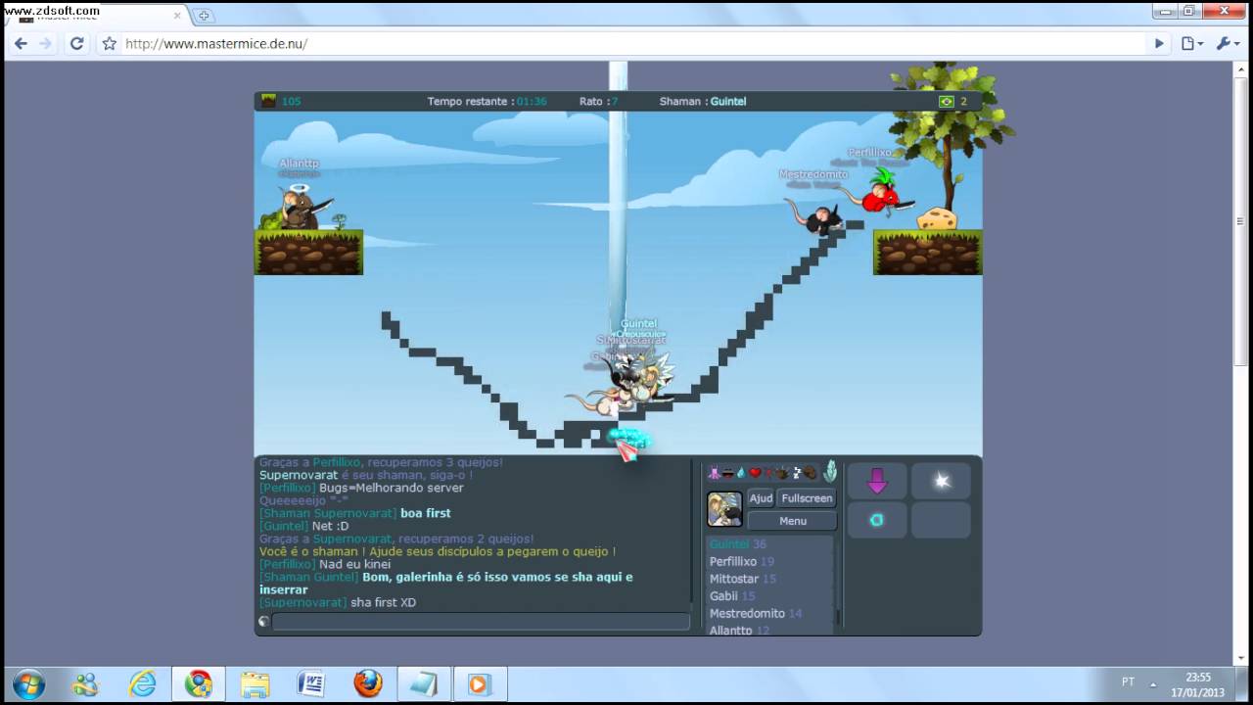Click the Tempo restante timer text

pos(487,101)
